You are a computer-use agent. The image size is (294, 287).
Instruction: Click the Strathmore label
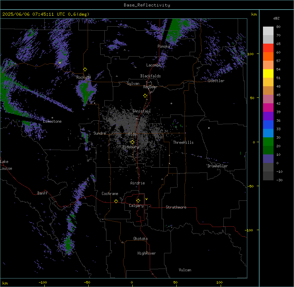point(176,207)
